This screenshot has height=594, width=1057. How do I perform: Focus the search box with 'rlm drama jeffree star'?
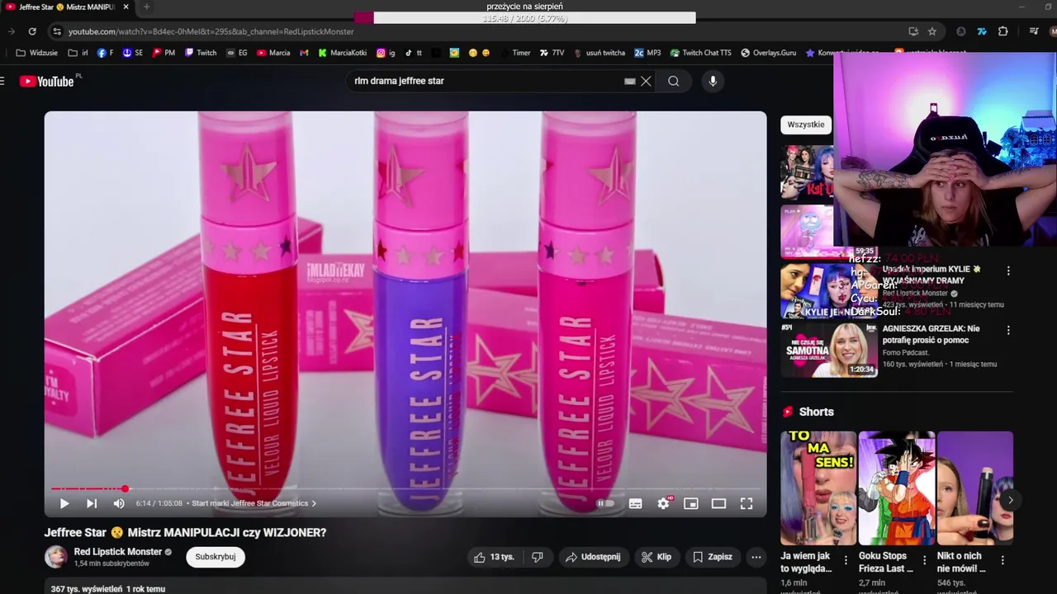tap(487, 81)
